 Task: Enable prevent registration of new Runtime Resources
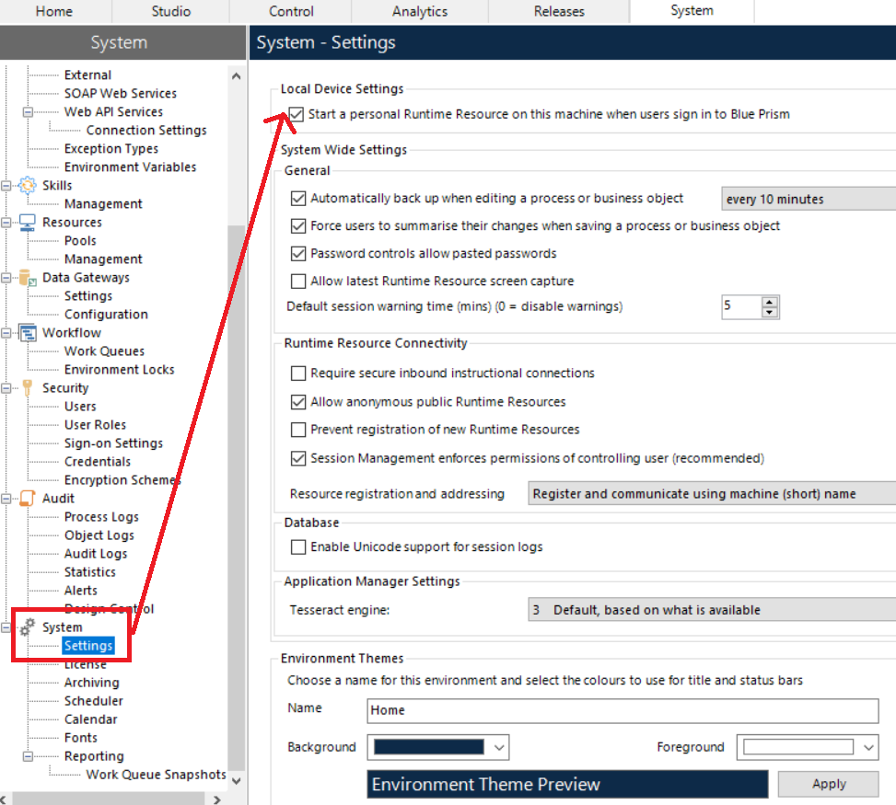pyautogui.click(x=298, y=430)
